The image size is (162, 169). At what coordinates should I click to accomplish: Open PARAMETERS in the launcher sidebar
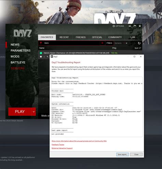[21, 51]
